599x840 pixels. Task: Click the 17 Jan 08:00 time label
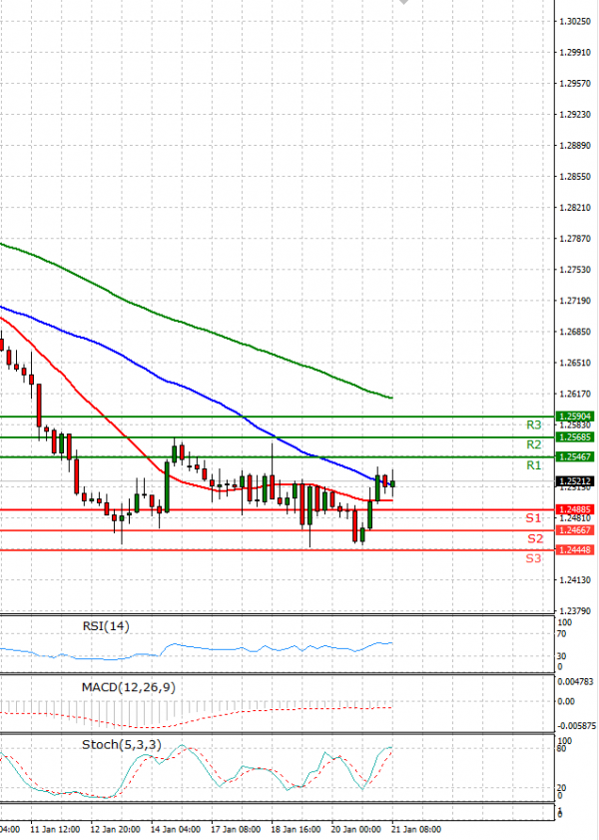[x=236, y=829]
